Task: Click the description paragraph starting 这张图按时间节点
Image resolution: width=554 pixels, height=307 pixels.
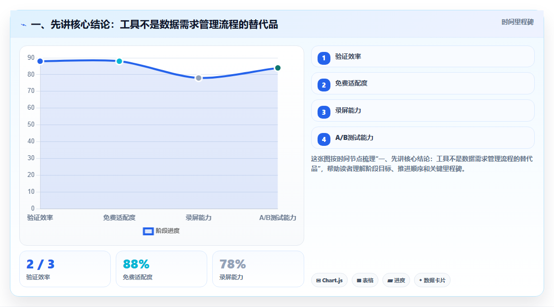Action: 422,164
